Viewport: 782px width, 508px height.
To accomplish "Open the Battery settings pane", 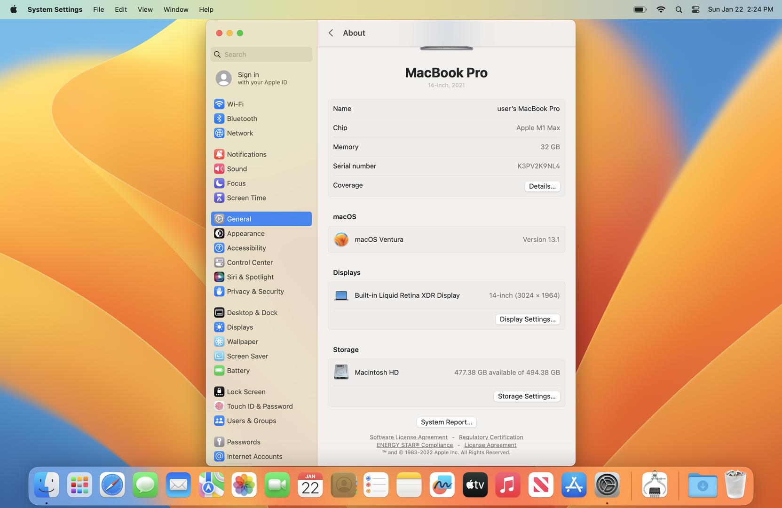I will coord(238,371).
